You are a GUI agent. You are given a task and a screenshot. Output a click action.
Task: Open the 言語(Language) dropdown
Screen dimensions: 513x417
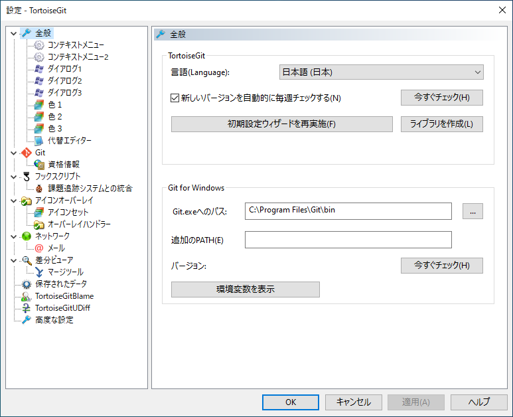click(x=381, y=72)
